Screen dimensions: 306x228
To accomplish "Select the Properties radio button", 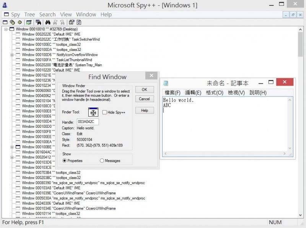I will click(x=64, y=161).
